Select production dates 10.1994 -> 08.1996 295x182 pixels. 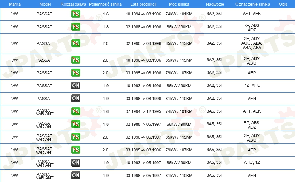click(x=143, y=14)
